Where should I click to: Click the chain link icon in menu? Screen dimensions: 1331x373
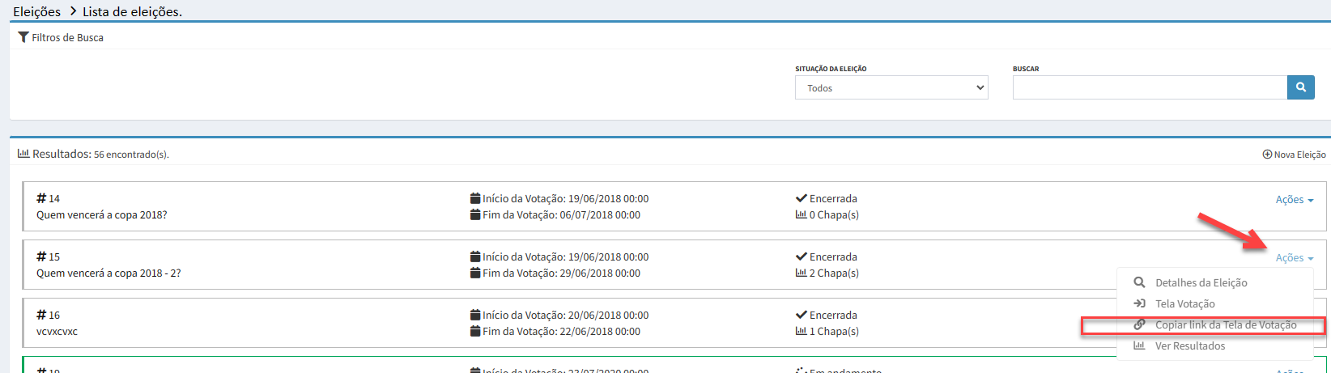pos(1139,324)
